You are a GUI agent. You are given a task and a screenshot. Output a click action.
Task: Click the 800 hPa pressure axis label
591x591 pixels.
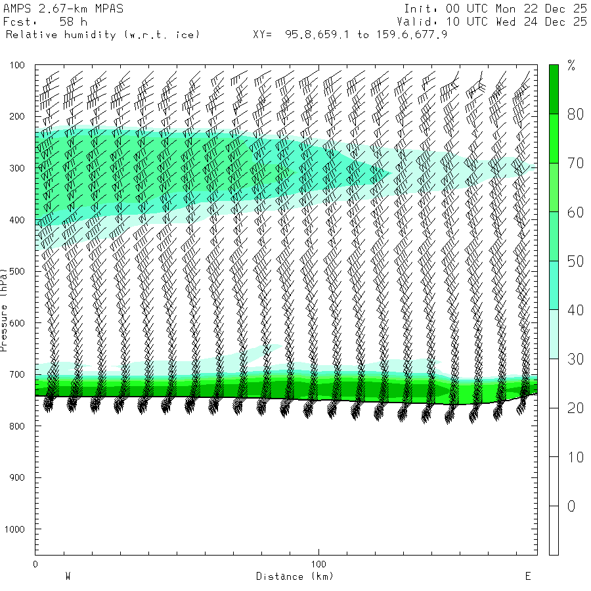point(17,426)
